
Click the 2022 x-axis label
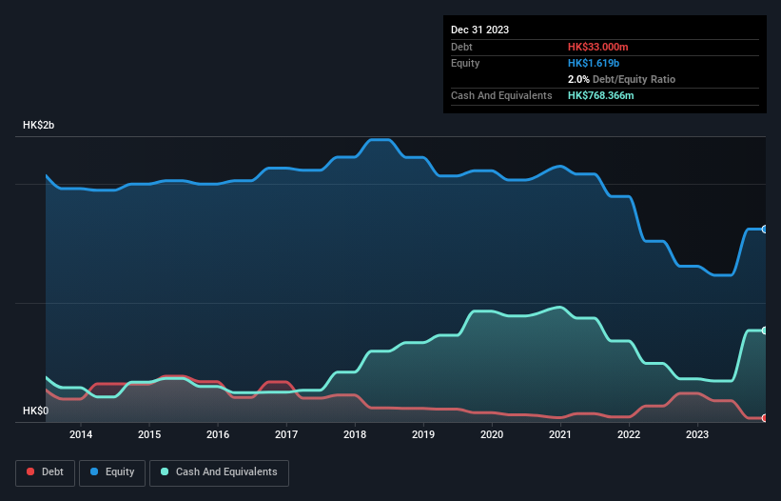point(629,434)
